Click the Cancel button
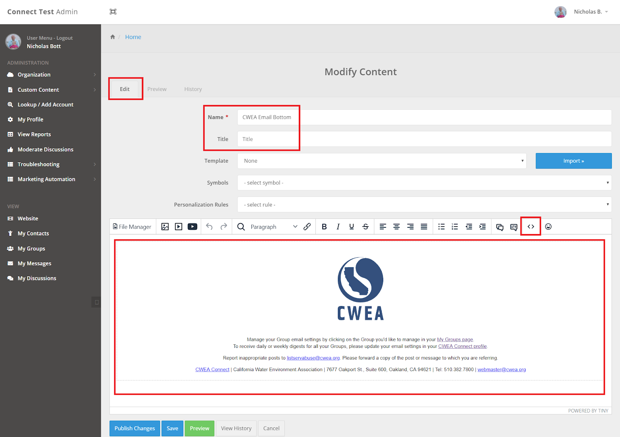The width and height of the screenshot is (620, 437). coord(271,428)
